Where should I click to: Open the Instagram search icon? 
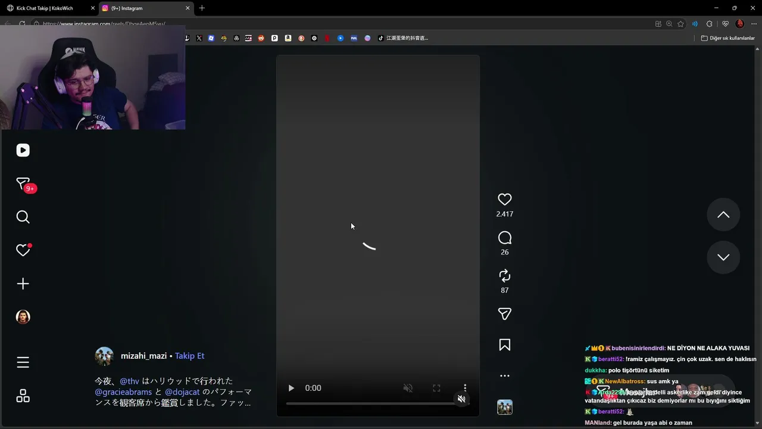23,217
